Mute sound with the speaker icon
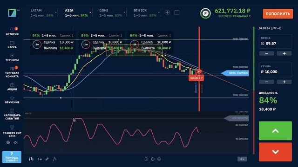298x167 pixels. (15, 142)
